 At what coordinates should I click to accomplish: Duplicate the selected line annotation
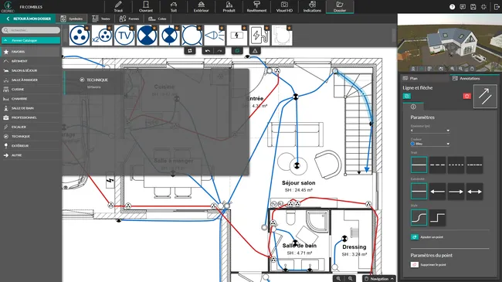[406, 96]
